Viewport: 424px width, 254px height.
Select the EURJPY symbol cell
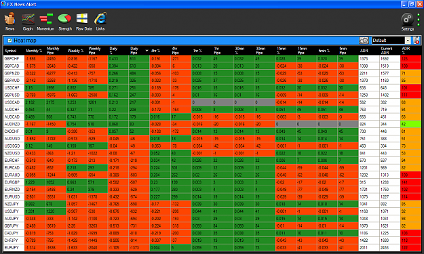pos(14,247)
